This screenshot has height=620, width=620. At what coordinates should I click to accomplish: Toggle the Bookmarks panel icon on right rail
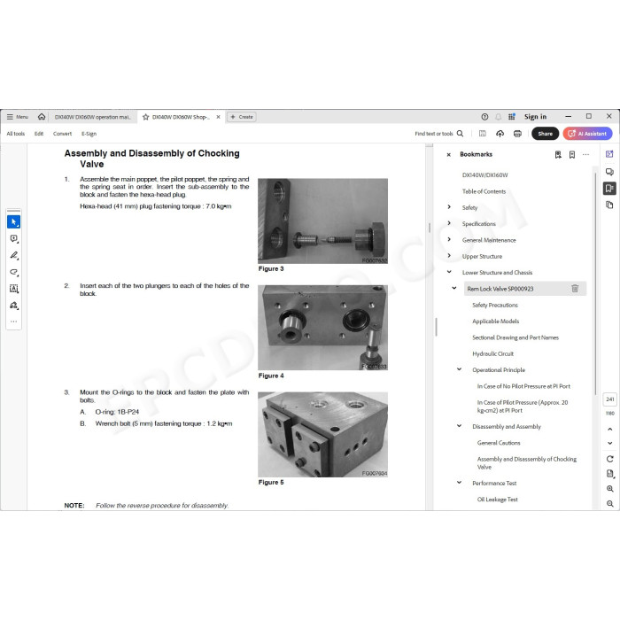coord(609,188)
